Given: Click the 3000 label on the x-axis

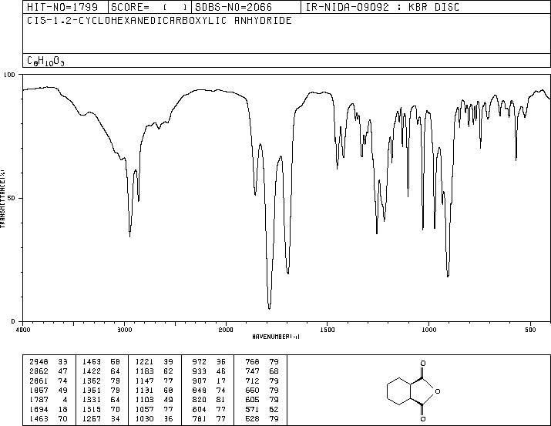Looking at the screenshot, I should tap(124, 330).
